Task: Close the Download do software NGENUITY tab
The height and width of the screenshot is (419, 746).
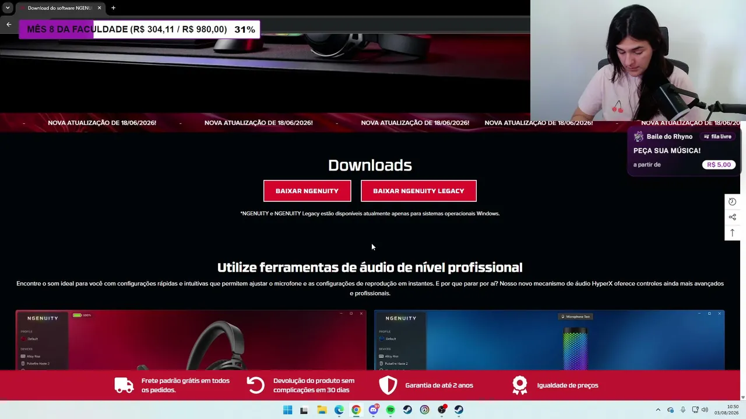Action: pyautogui.click(x=99, y=8)
